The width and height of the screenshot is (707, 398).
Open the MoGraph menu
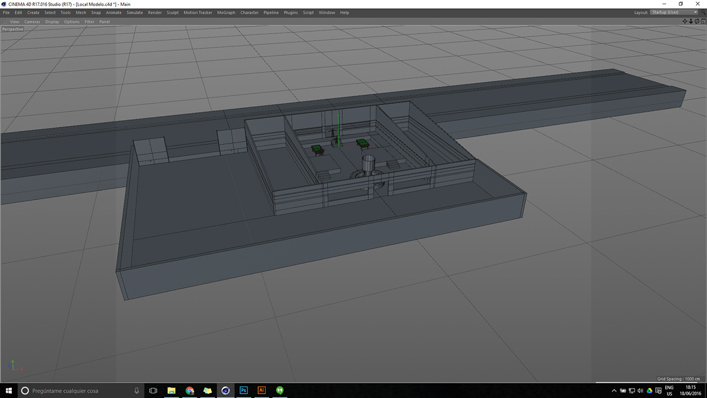point(226,12)
